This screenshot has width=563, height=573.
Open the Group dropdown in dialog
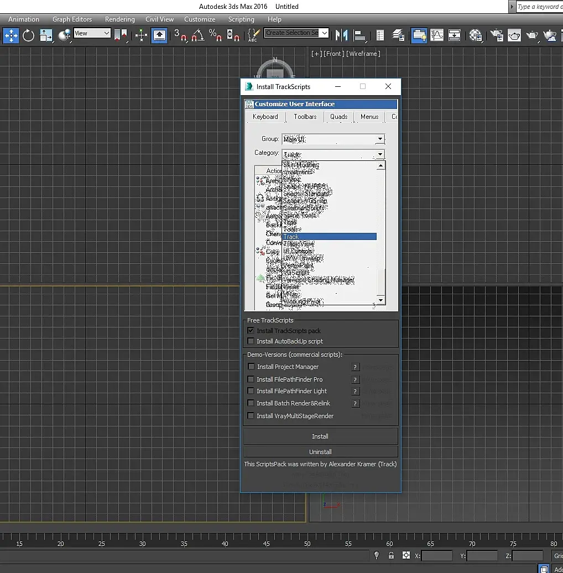(x=380, y=139)
